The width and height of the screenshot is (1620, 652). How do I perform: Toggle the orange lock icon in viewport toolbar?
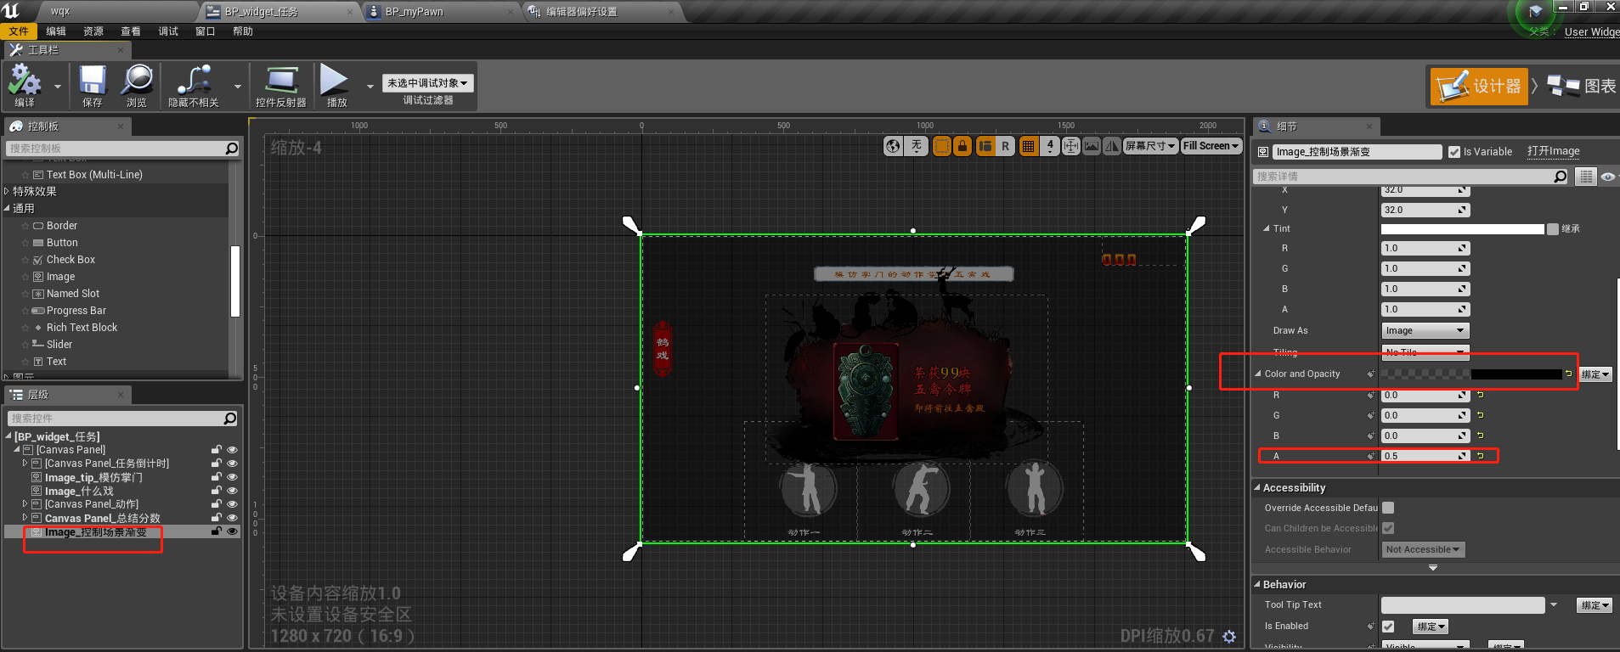click(x=962, y=146)
